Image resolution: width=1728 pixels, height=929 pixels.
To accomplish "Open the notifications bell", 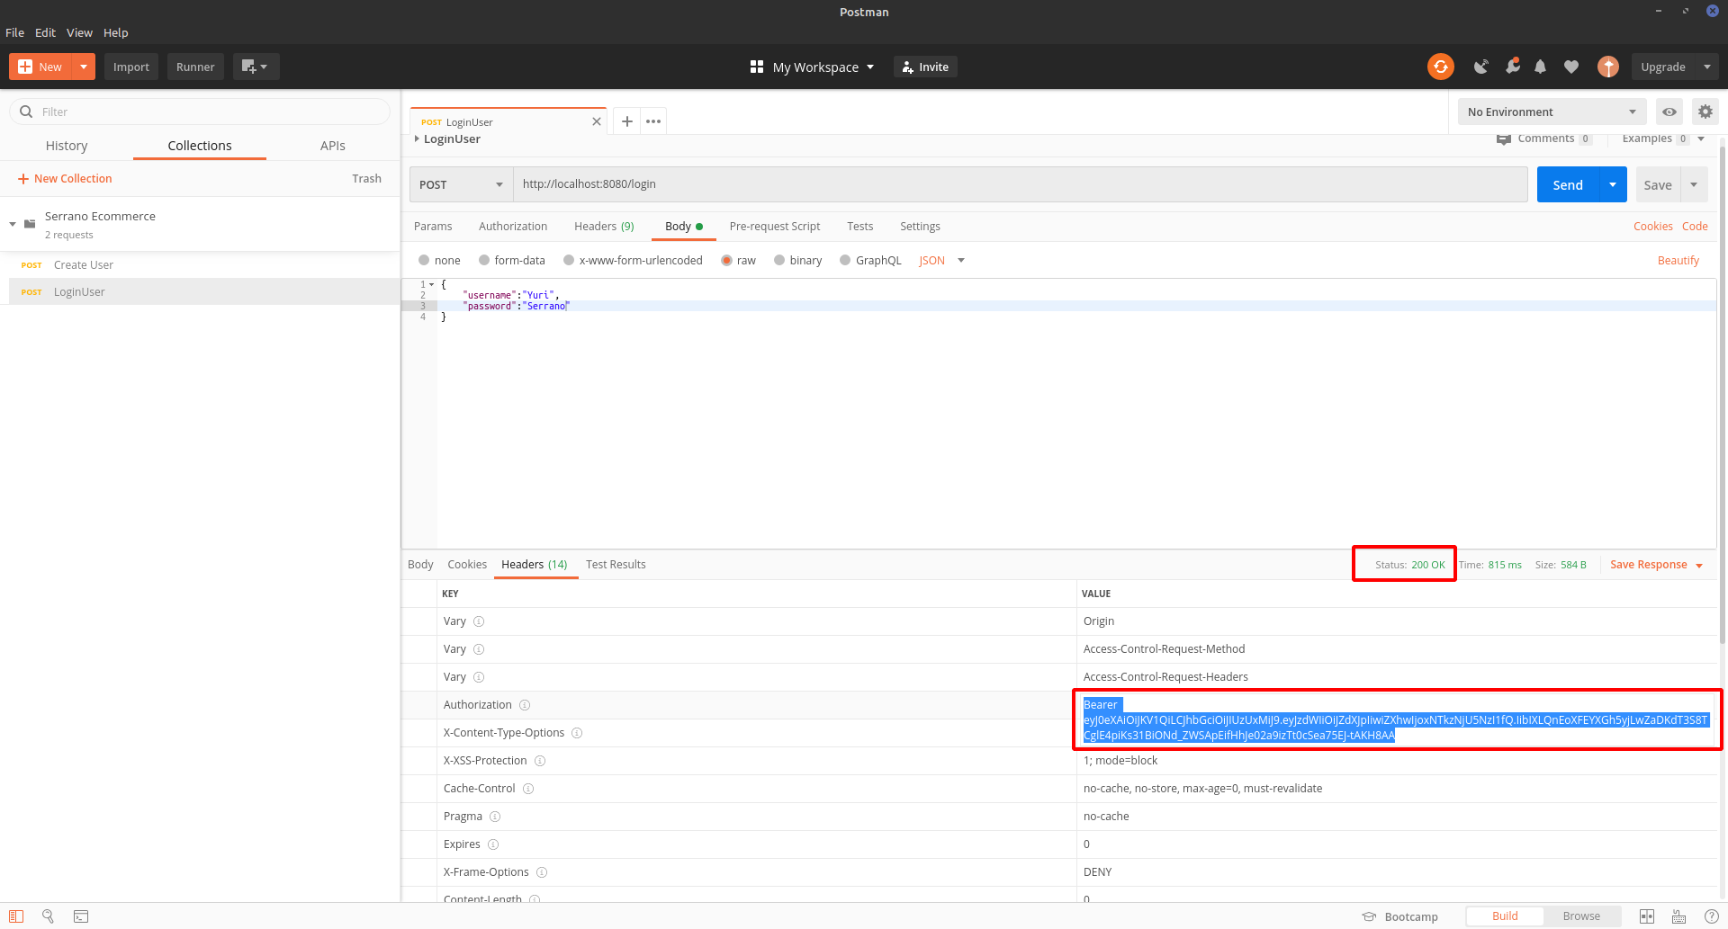I will tap(1541, 67).
